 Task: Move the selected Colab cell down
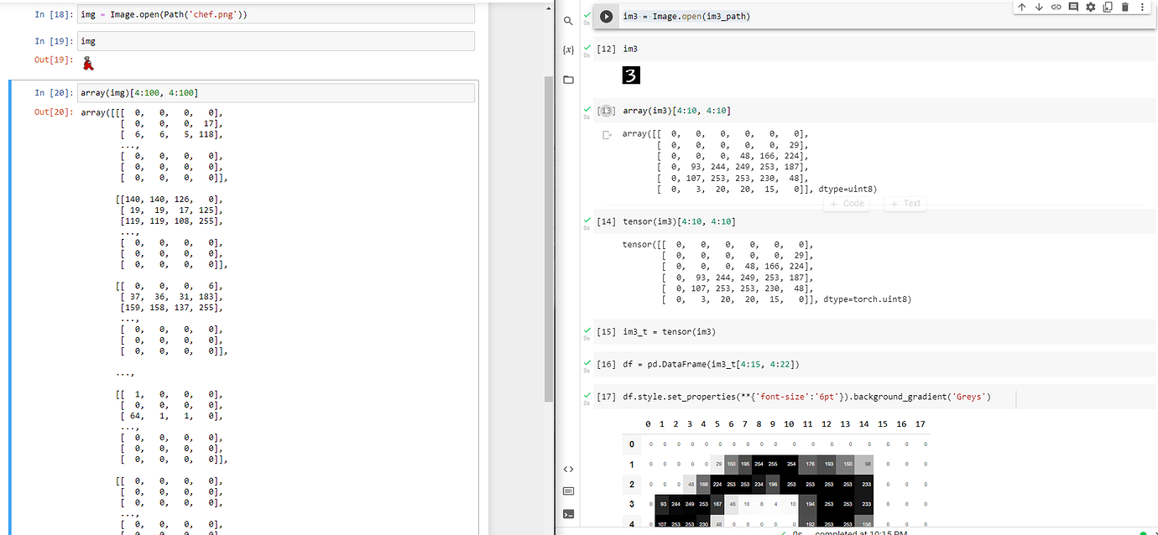1039,8
